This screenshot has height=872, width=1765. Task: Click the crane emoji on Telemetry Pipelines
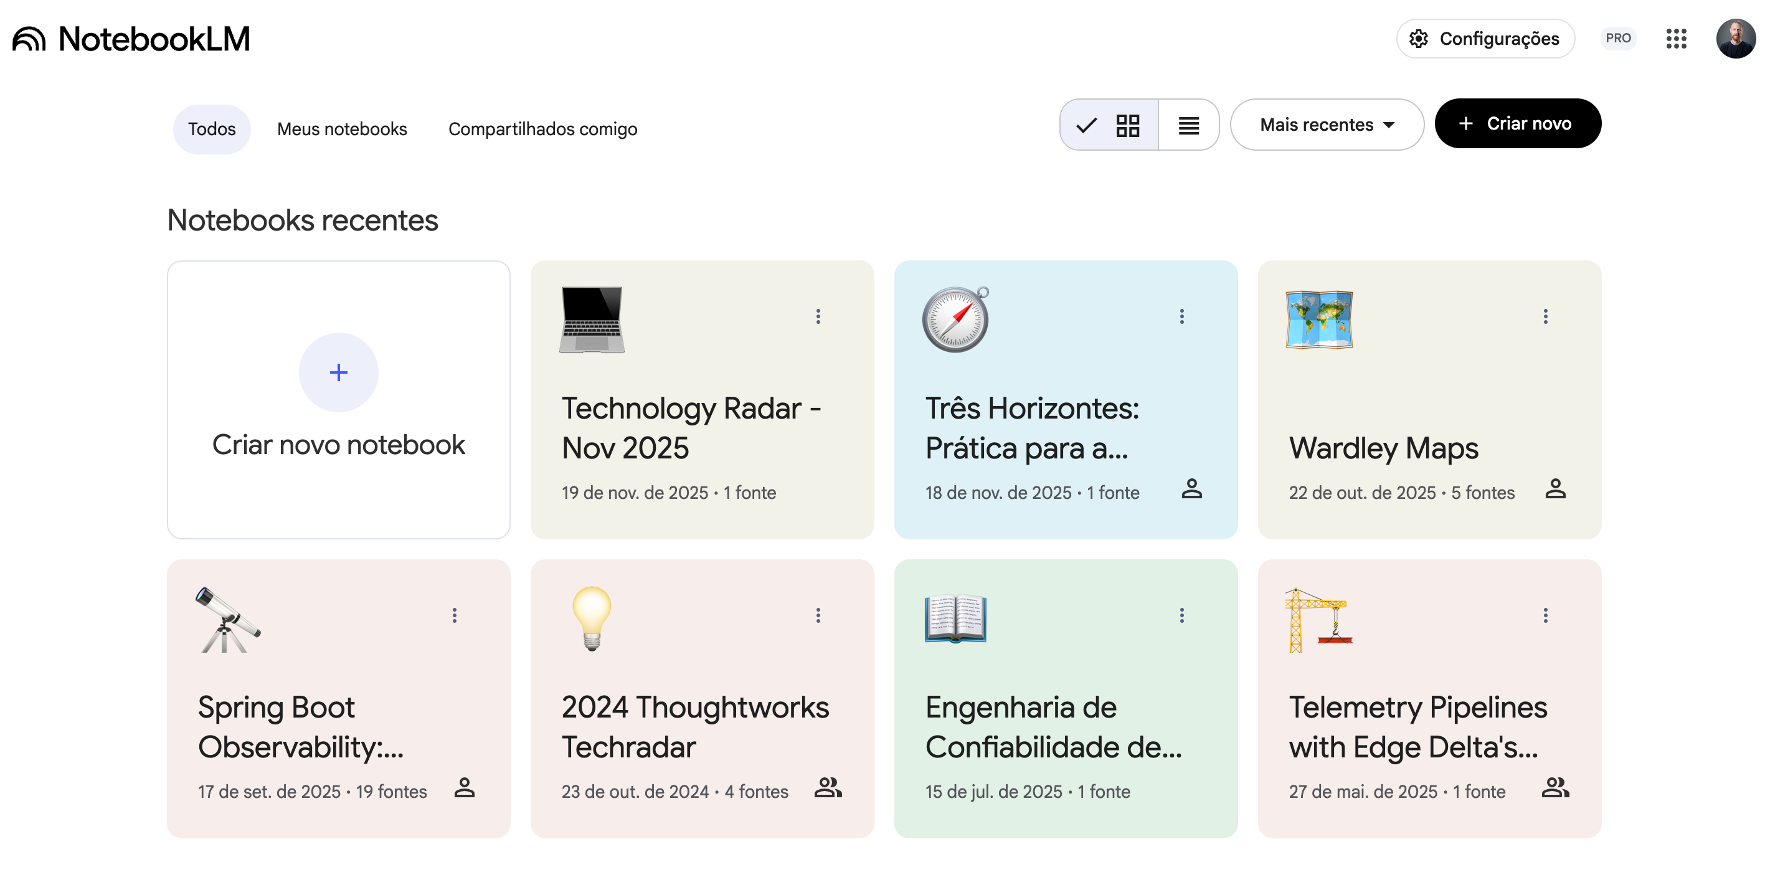tap(1319, 620)
